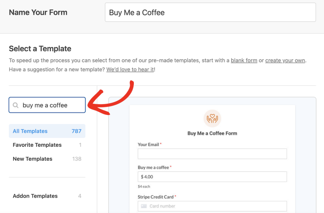Viewport: 324px width, 213px height.
Task: Follow the blank form link
Action: (244, 60)
